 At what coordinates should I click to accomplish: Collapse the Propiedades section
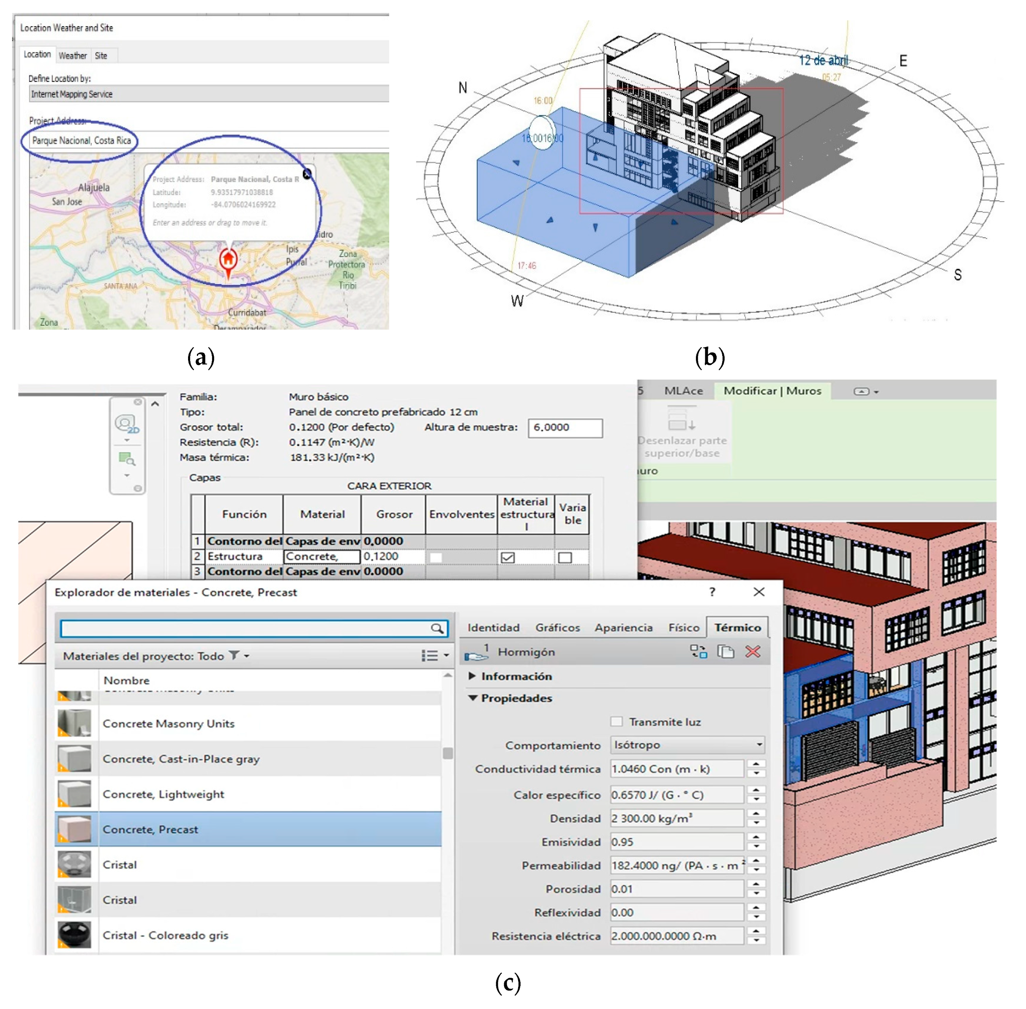[x=472, y=698]
